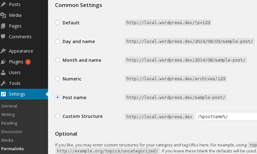Open the General settings submenu item
This screenshot has width=257, height=154.
9,106
